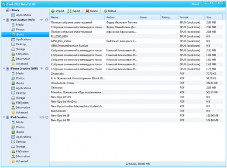Select the Ломоносов. Стихи row
The image size is (227, 168).
click(x=136, y=83)
